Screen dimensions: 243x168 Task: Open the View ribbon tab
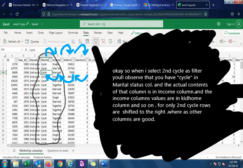pos(110,33)
